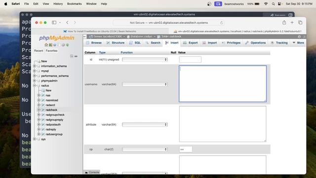This screenshot has width=316, height=178.
Task: Expand performance_schema database node
Action: [x=35, y=76]
